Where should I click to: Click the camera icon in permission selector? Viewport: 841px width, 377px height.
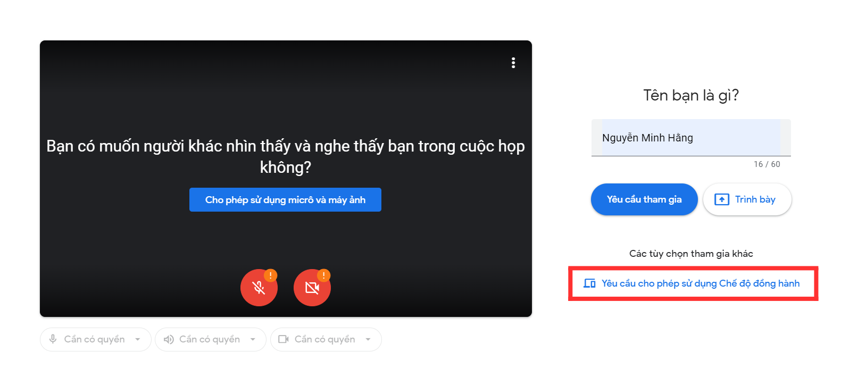[284, 339]
